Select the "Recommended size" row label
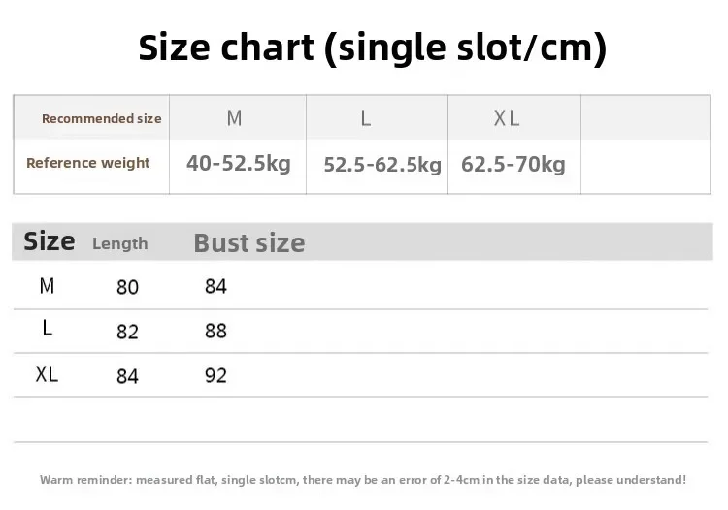 (x=101, y=118)
